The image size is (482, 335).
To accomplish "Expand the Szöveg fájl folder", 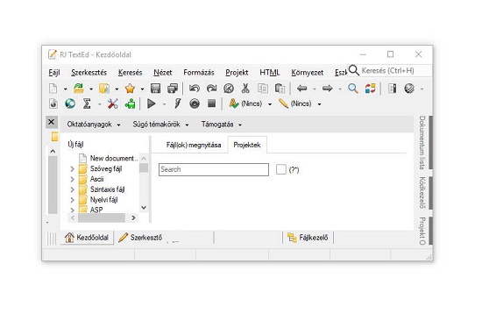I will click(72, 169).
